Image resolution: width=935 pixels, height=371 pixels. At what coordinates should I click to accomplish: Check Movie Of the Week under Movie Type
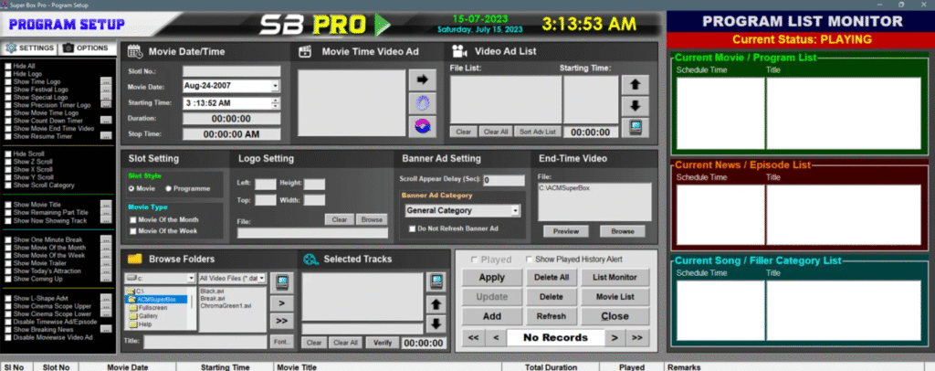[133, 231]
